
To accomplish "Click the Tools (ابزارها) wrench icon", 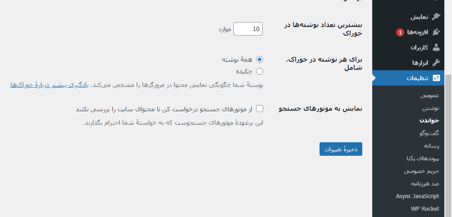I will click(x=436, y=63).
